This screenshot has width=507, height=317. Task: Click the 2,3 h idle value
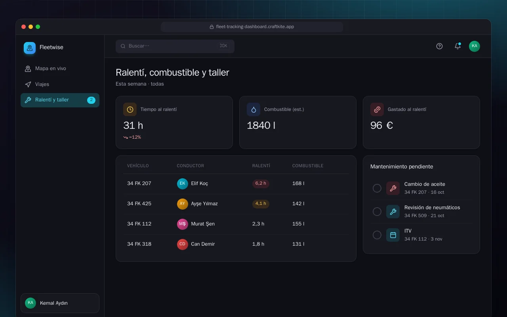(258, 224)
